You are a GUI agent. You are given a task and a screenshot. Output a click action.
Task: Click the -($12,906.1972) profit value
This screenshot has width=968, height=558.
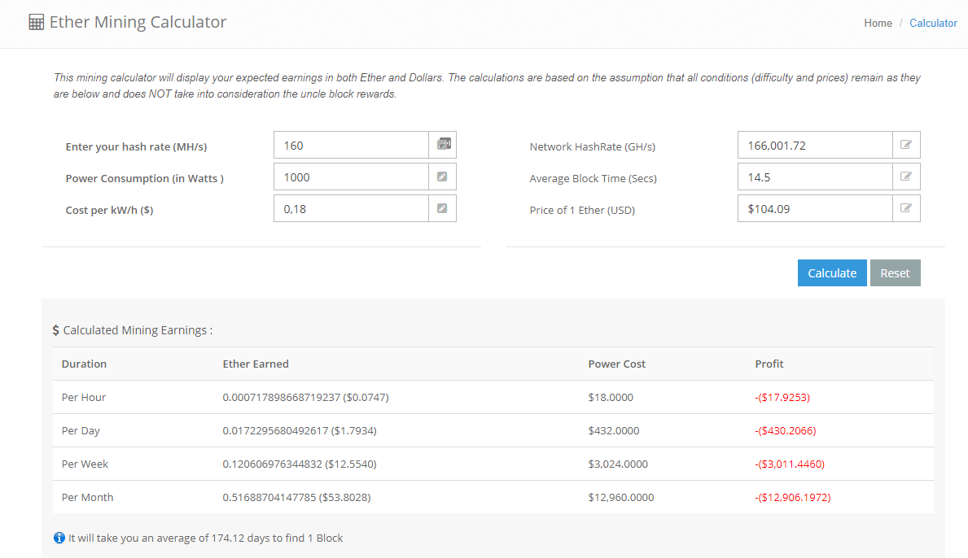point(793,497)
